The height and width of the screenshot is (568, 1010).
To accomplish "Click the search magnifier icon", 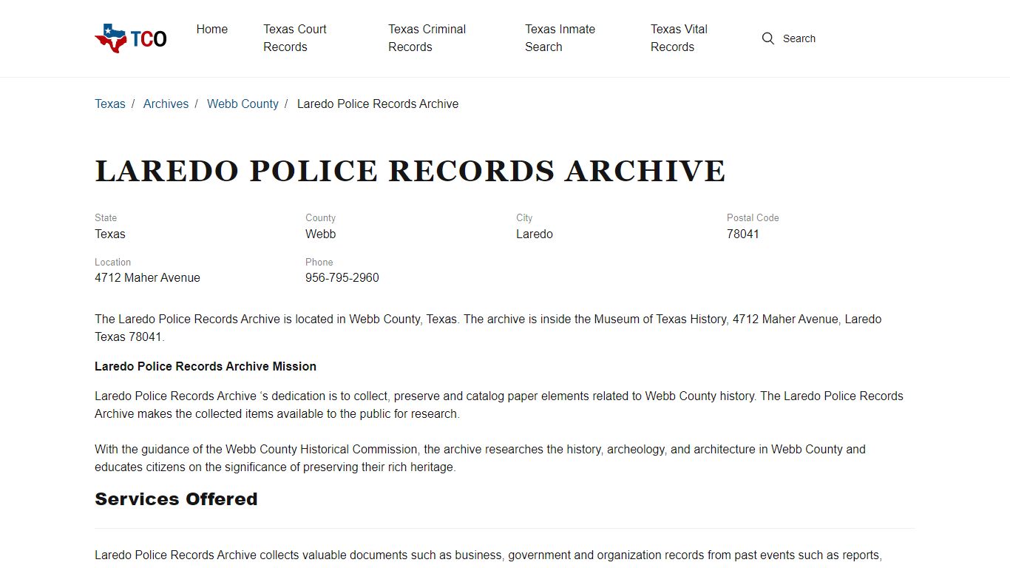I will coord(768,38).
